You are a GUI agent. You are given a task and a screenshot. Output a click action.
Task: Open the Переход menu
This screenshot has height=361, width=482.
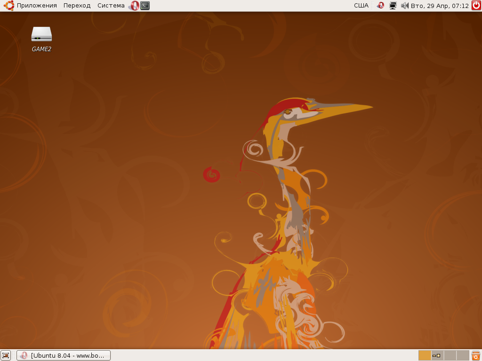[77, 6]
